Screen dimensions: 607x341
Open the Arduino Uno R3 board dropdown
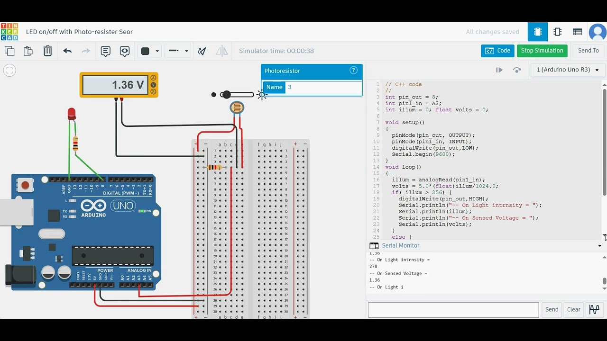point(568,70)
